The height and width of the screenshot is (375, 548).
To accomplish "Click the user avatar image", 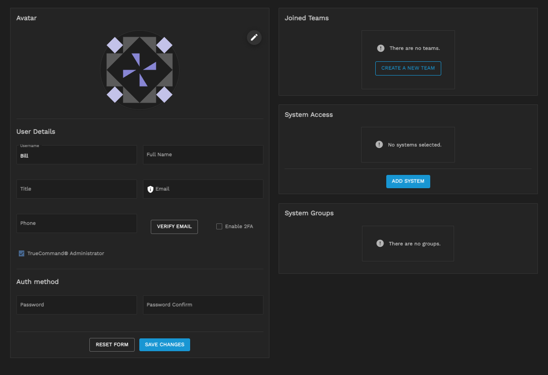I will (140, 70).
